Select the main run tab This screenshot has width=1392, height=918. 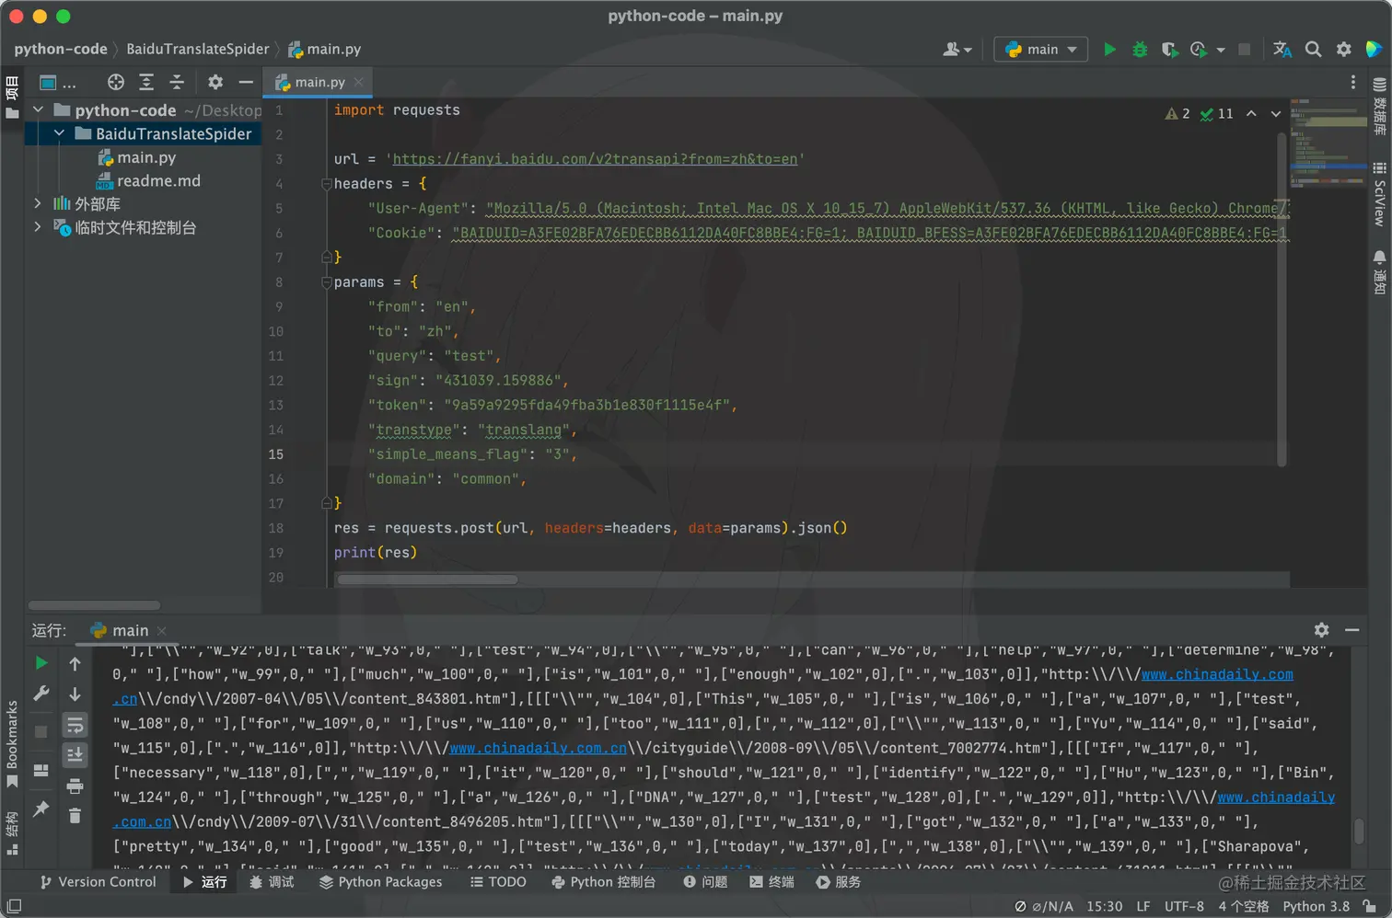[x=119, y=630]
